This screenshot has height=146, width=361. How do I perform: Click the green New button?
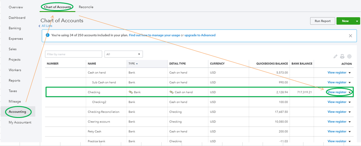tap(345, 21)
